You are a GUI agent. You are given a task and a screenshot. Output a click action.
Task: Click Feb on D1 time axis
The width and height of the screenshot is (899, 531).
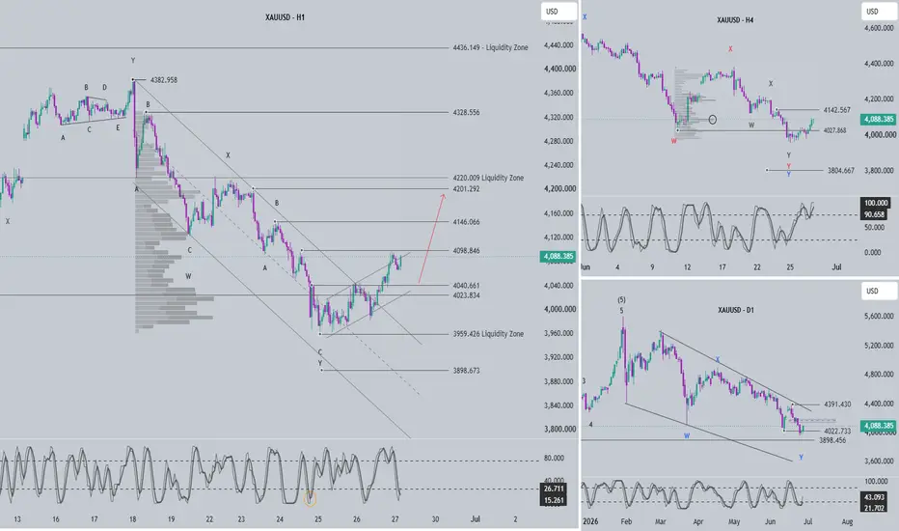(626, 521)
